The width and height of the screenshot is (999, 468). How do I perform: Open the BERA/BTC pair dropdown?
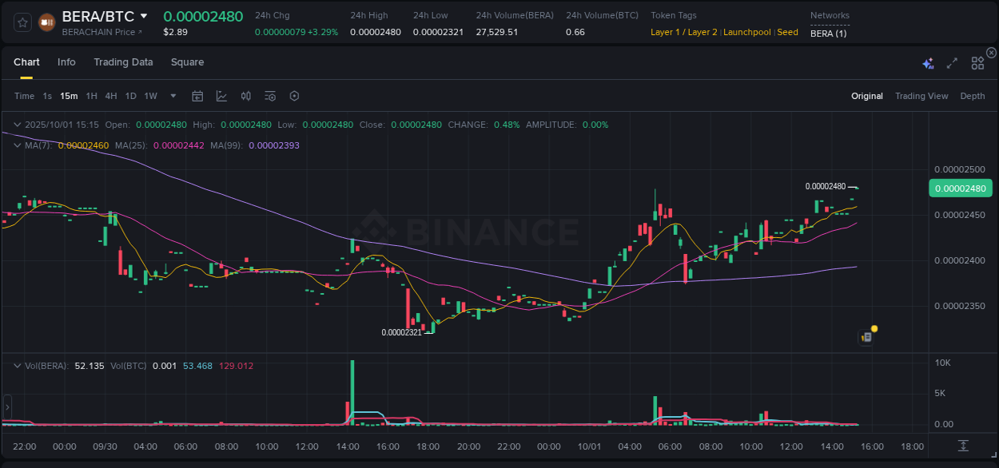145,15
